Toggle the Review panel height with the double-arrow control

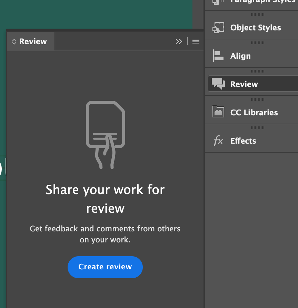pyautogui.click(x=179, y=41)
